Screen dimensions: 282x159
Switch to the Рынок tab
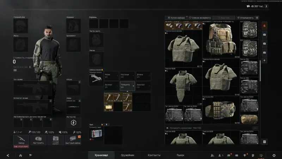click(180, 155)
